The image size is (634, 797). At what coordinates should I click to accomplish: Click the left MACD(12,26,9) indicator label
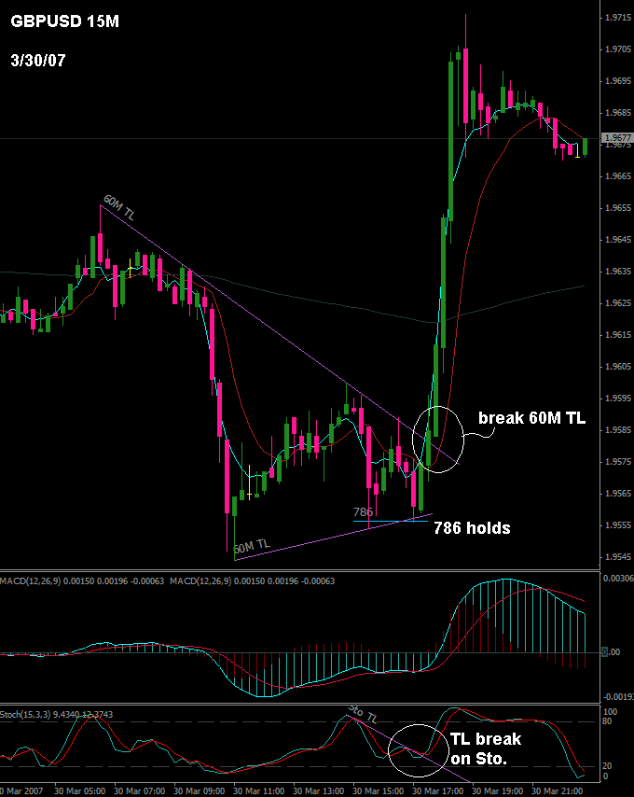83,580
